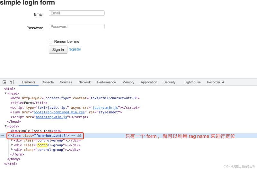Viewport: 257px width, 169px height.
Task: Check the Remember me checkbox
Action: [x=50, y=41]
